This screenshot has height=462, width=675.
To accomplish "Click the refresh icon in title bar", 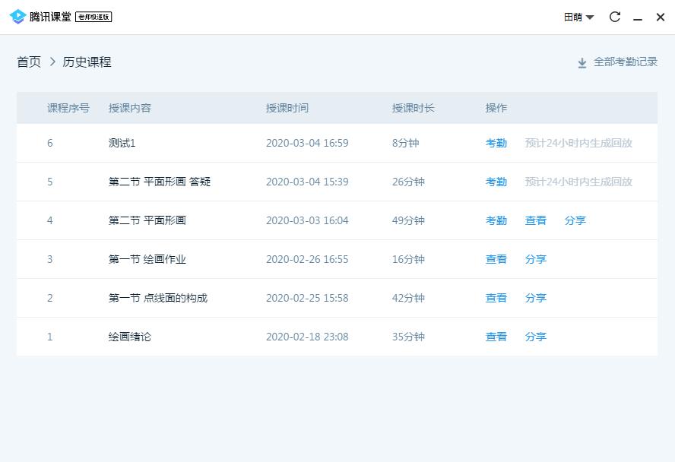I will coord(615,17).
